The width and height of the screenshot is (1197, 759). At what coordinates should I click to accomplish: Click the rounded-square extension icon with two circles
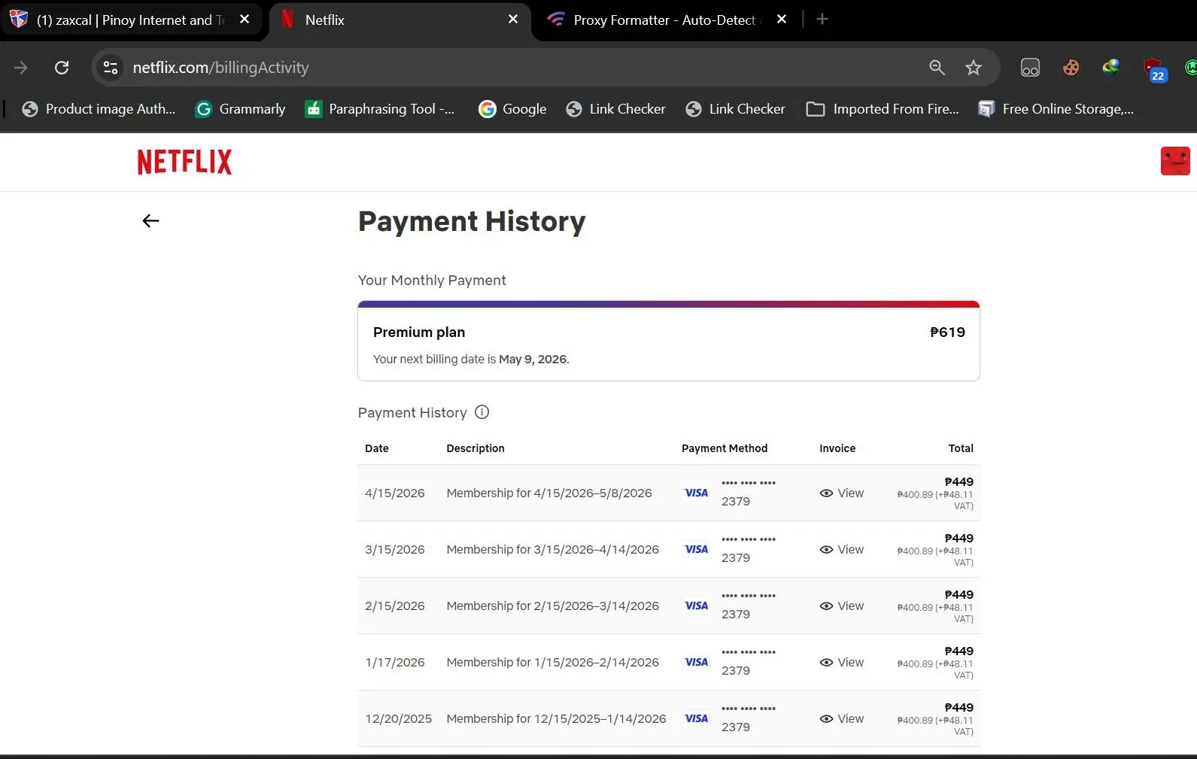(1030, 68)
